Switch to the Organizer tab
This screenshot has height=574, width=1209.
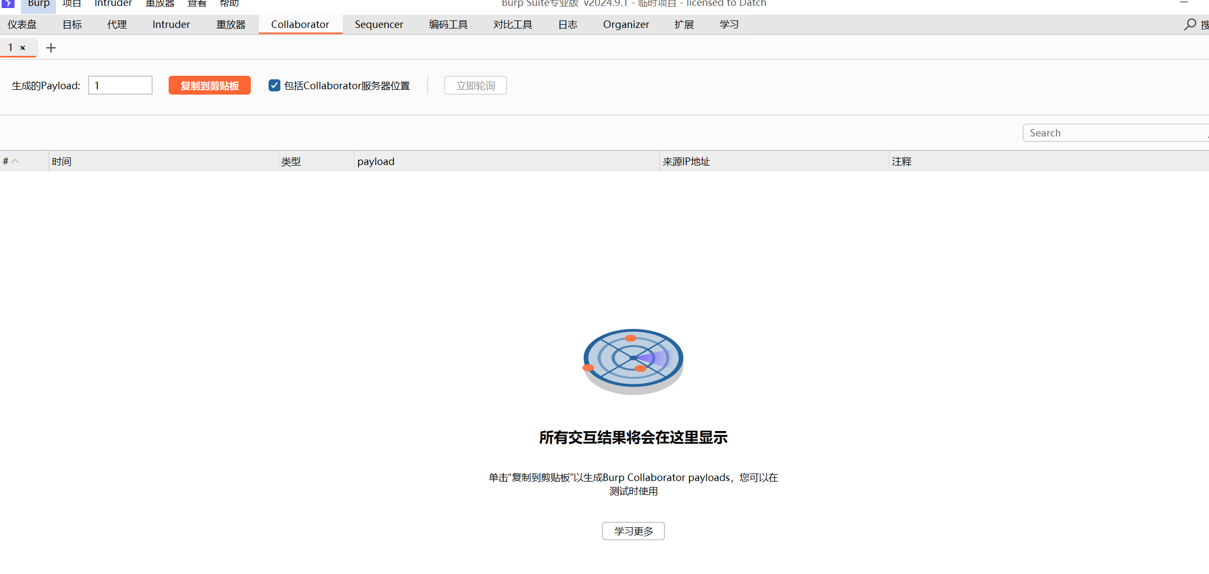click(626, 25)
